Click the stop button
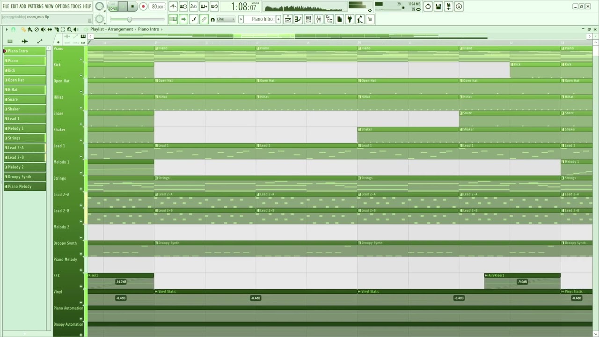Screen dimensions: 599x337 point(133,7)
